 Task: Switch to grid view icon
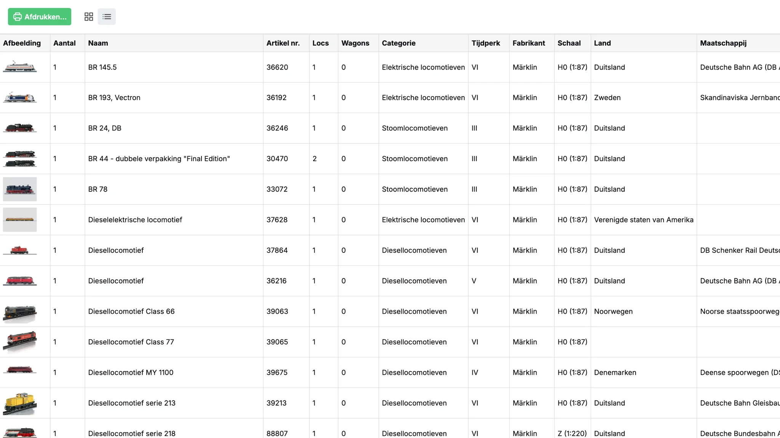(89, 17)
